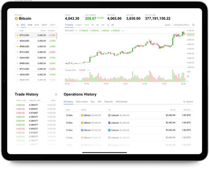Screen dimensions: 209x170
Task: Switch to the ETH market tab
Action: point(37,25)
